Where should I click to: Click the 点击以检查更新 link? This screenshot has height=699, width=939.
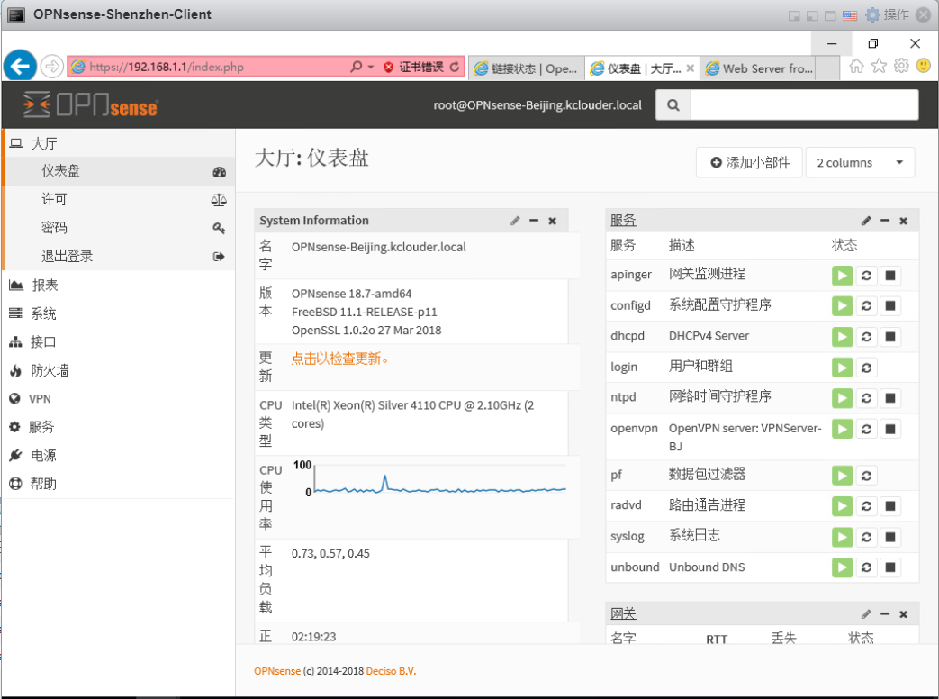[x=339, y=359]
